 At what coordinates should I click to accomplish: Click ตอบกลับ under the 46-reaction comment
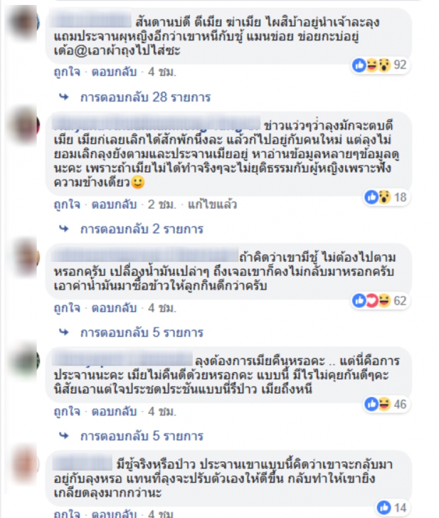pyautogui.click(x=114, y=411)
